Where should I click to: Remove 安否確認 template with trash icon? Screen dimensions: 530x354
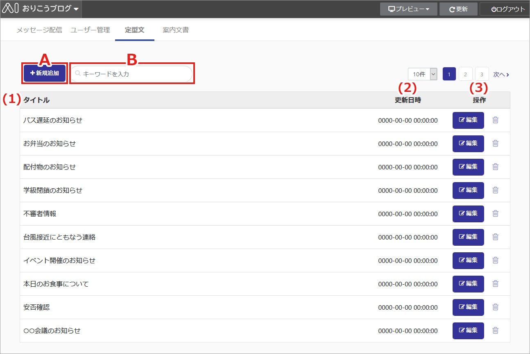click(495, 307)
